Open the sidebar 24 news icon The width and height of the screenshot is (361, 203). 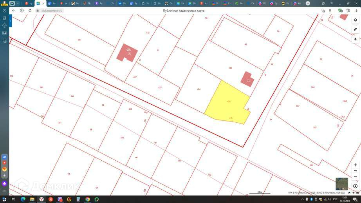point(4,33)
